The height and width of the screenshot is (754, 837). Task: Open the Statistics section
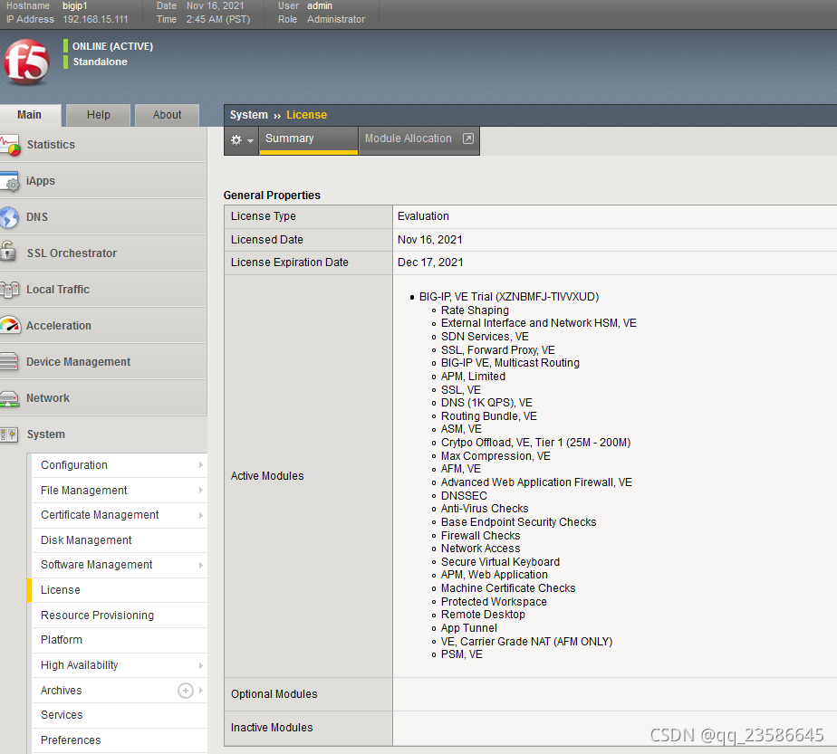pos(103,145)
